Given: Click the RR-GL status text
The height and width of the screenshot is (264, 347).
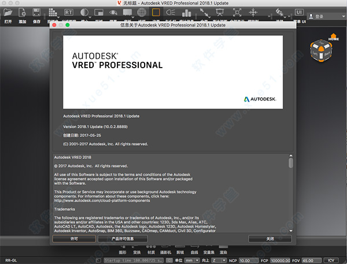Looking at the screenshot, I should pyautogui.click(x=11, y=261).
